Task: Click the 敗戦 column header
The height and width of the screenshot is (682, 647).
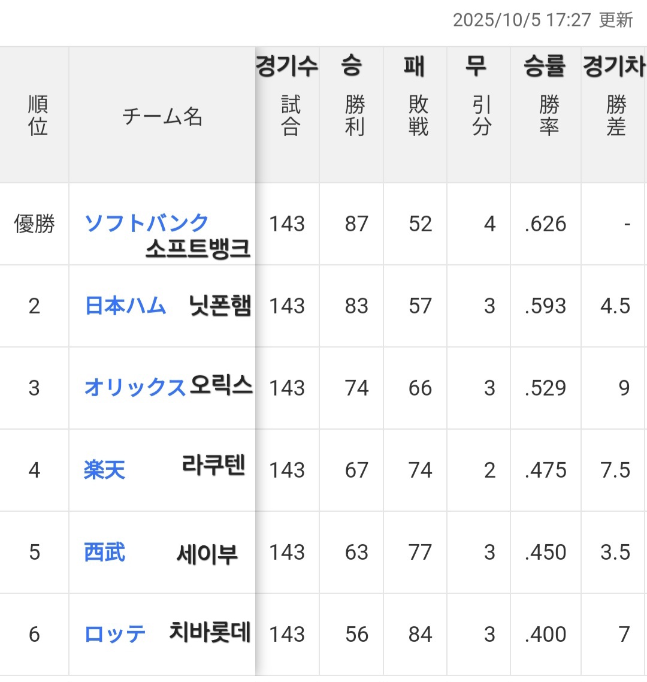Action: tap(418, 116)
